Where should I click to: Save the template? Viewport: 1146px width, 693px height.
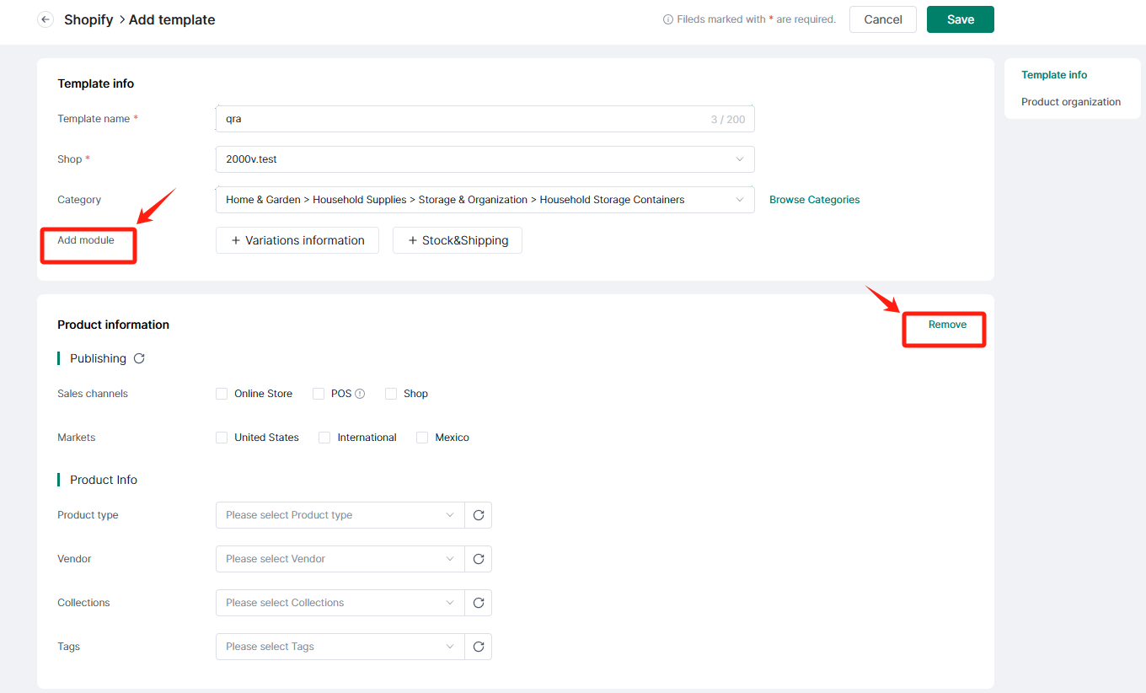960,19
